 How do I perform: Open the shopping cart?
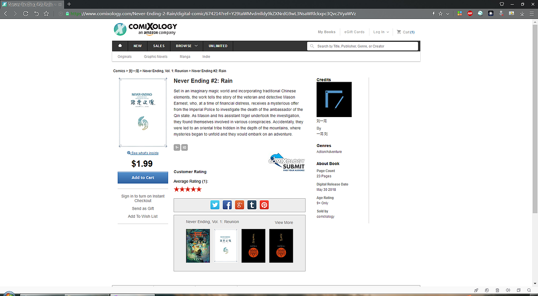coord(406,32)
